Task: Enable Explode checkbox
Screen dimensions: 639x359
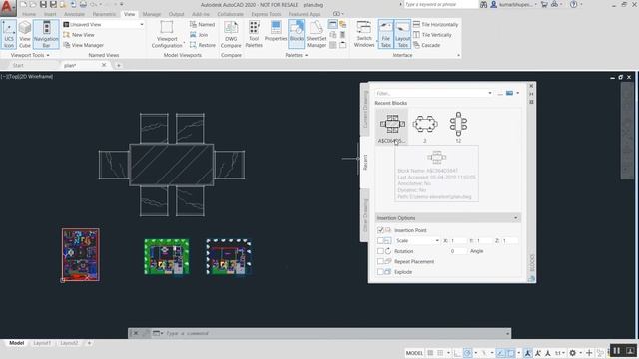Action: coord(380,272)
